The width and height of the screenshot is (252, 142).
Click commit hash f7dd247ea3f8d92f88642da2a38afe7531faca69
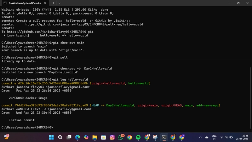coord(51,105)
